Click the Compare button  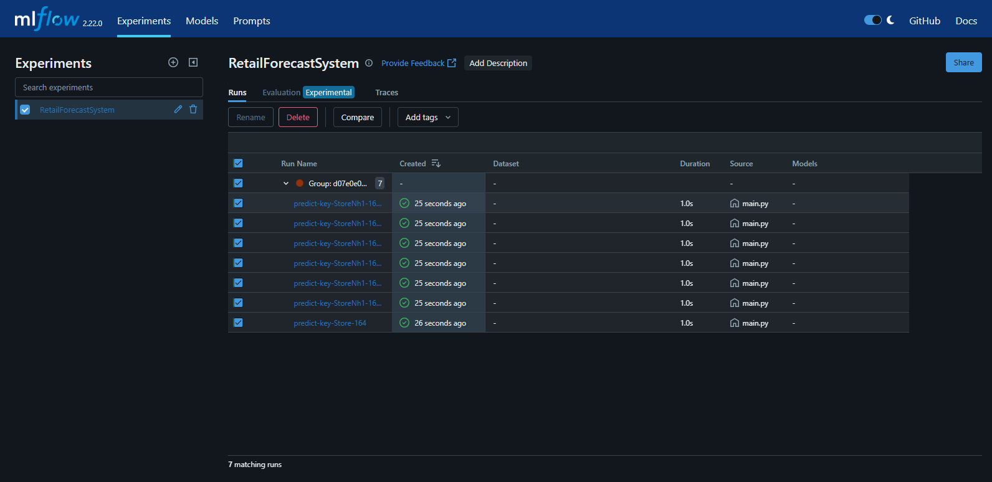[358, 117]
